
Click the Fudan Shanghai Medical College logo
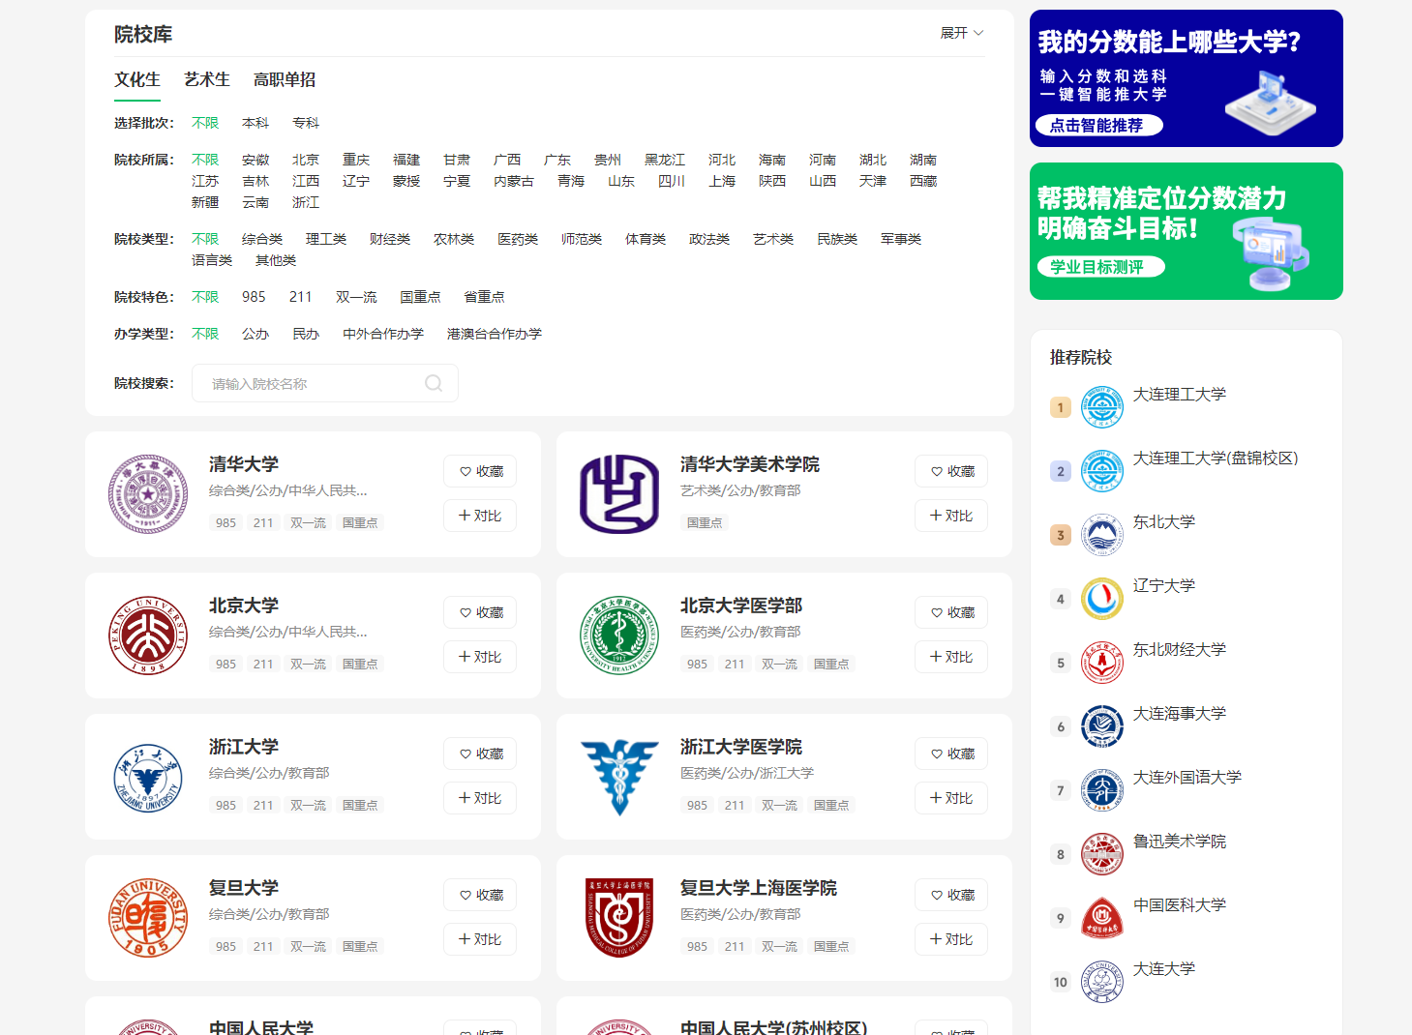[619, 918]
